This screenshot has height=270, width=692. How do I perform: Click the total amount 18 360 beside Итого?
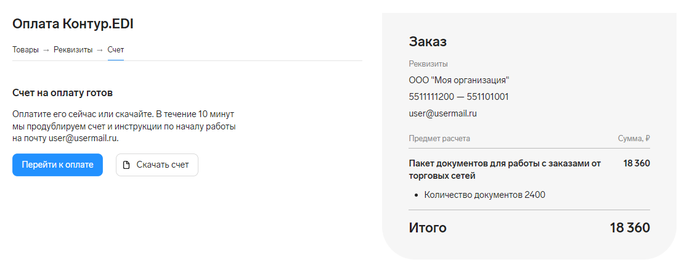(630, 228)
